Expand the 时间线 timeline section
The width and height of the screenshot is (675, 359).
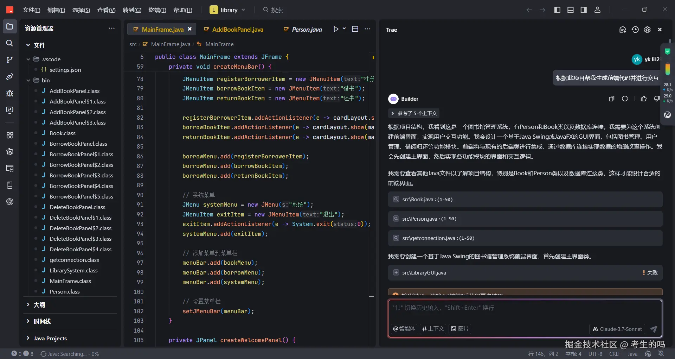(28, 321)
